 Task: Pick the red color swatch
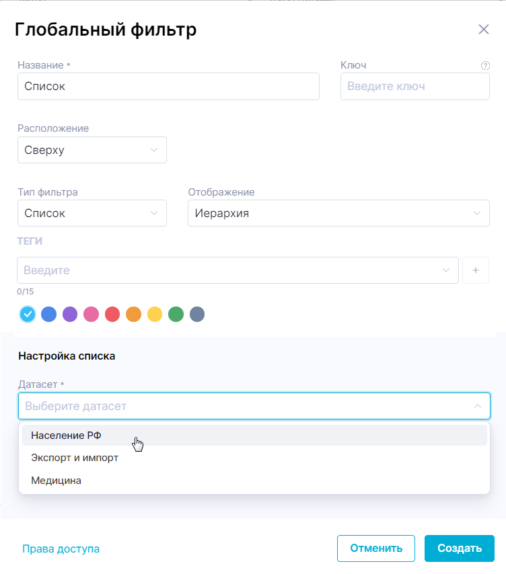coord(112,314)
